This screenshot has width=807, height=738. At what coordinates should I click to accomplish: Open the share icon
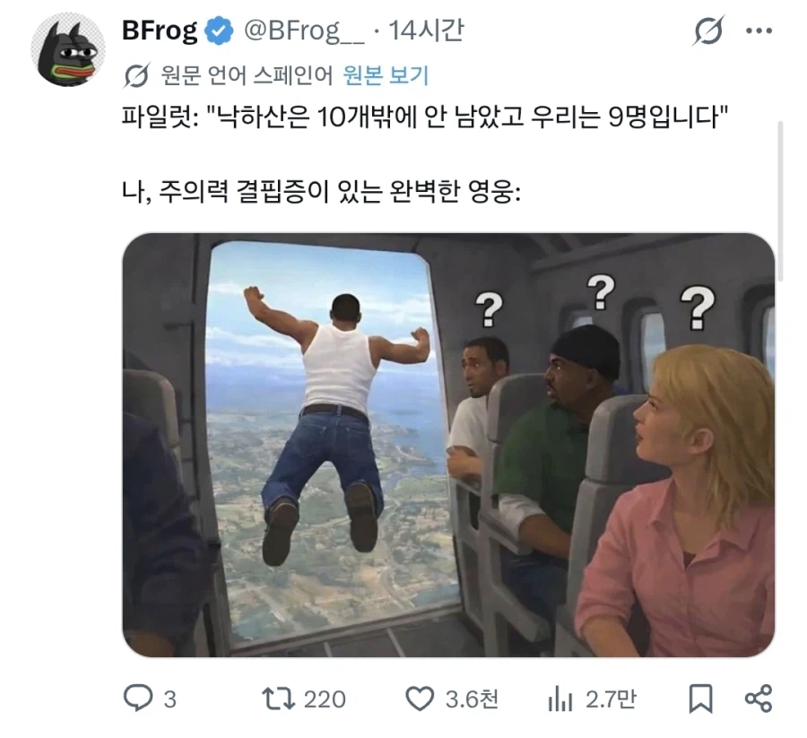coord(759,699)
